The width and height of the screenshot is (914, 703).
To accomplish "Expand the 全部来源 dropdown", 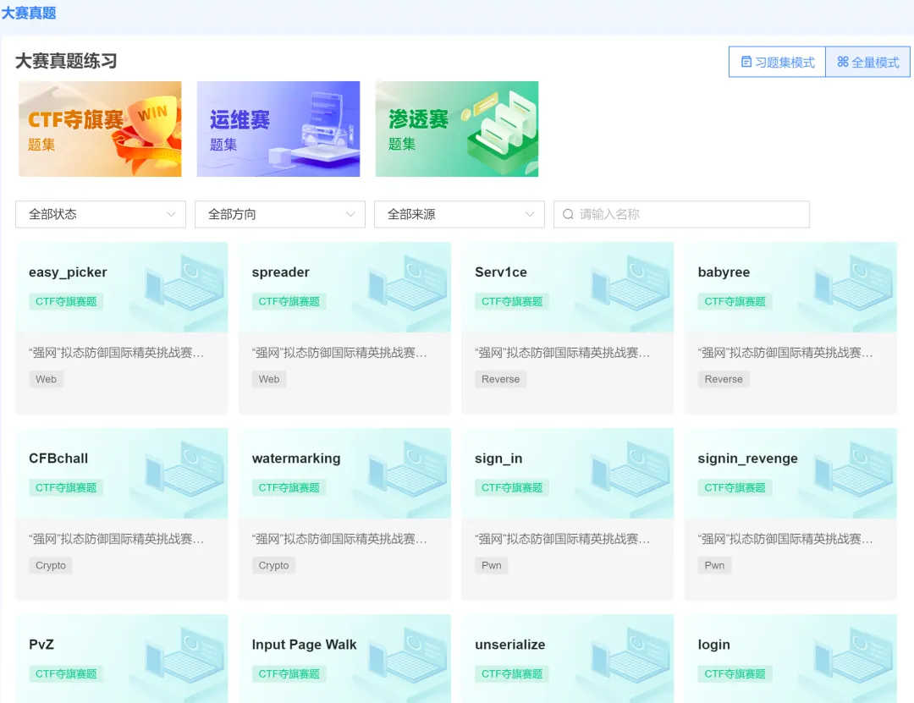I will (460, 214).
